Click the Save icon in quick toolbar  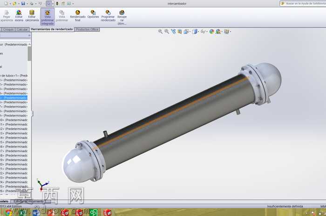[23, 3]
